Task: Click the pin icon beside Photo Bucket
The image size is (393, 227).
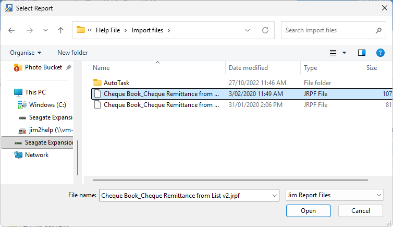Action: tap(68, 67)
